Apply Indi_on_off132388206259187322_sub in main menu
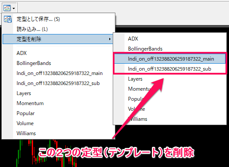This screenshot has width=229, height=167. pyautogui.click(x=58, y=83)
